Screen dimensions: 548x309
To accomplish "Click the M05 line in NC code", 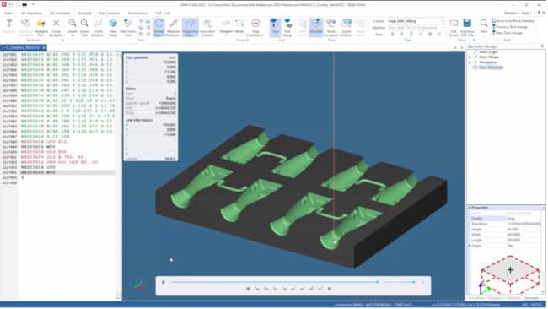I will point(38,147).
